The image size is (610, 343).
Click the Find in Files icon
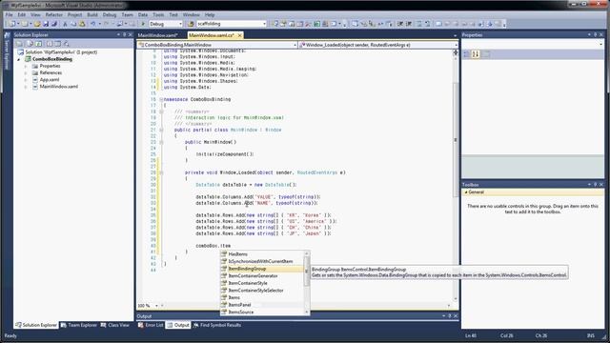pos(191,24)
